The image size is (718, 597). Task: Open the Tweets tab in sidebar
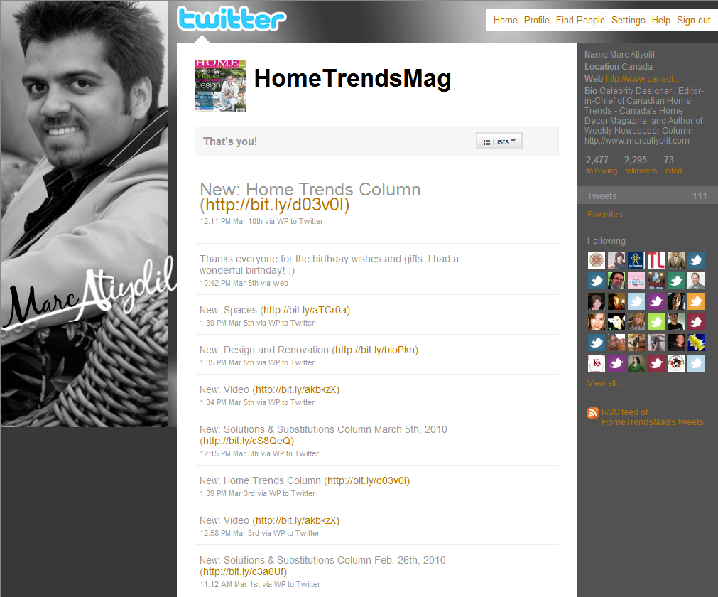tap(647, 195)
